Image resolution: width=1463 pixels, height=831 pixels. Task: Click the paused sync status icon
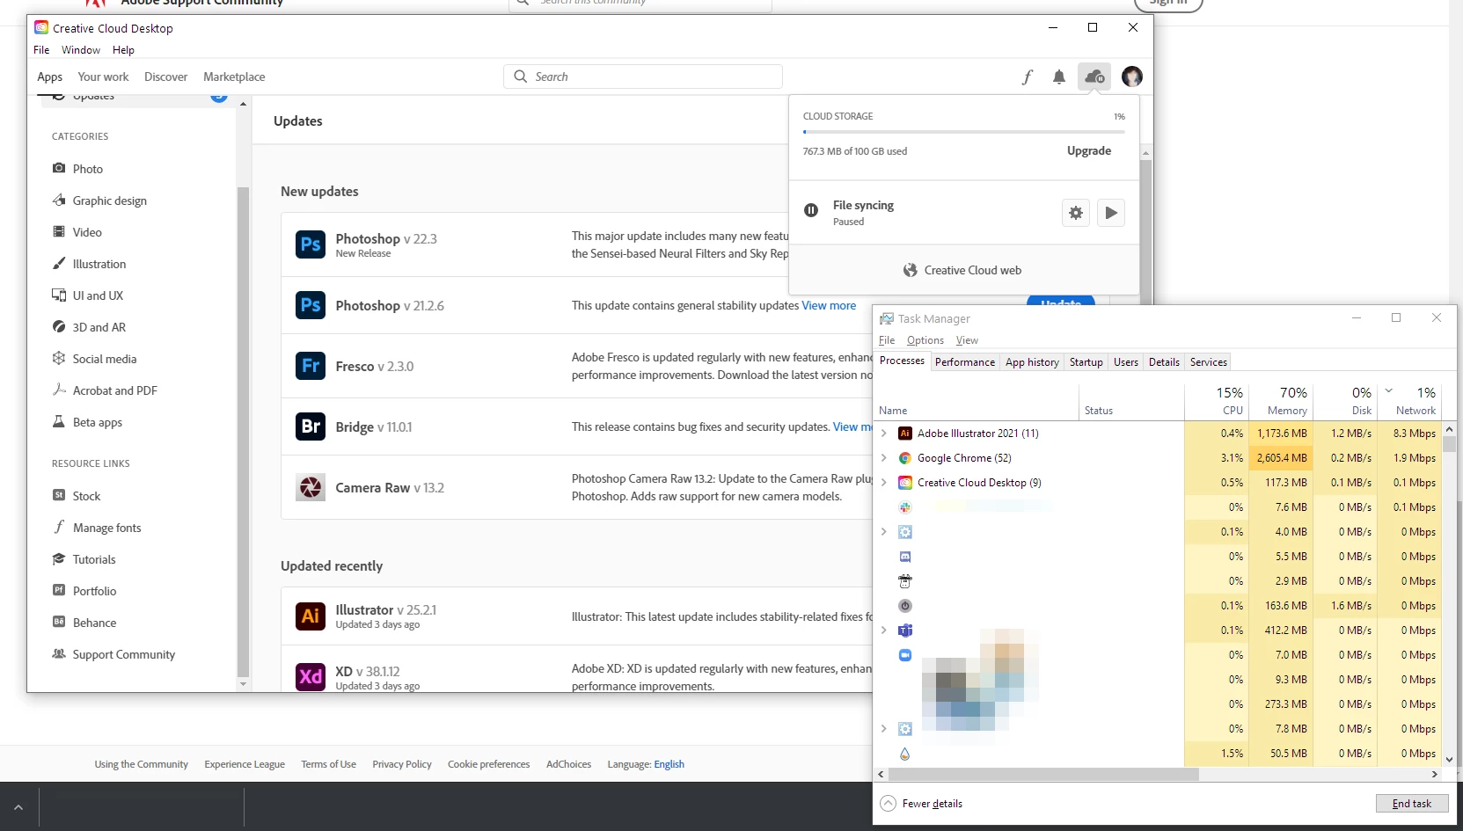tap(811, 210)
